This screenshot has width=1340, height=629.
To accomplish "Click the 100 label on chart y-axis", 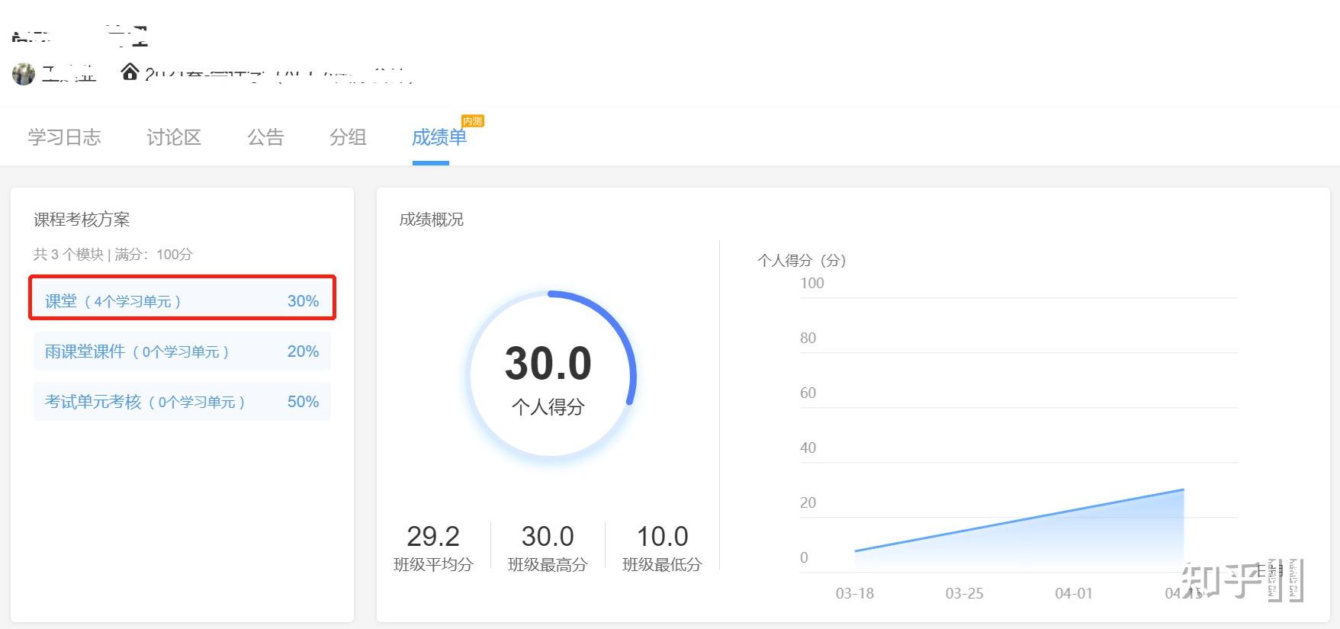I will 812,283.
